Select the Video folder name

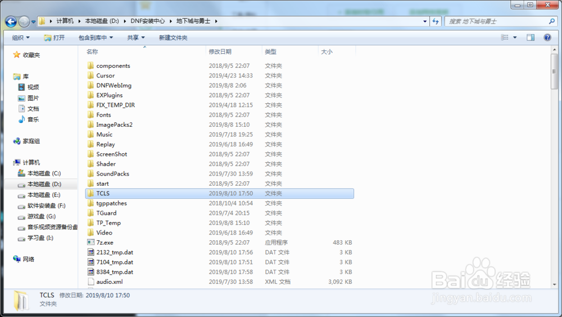[105, 233]
